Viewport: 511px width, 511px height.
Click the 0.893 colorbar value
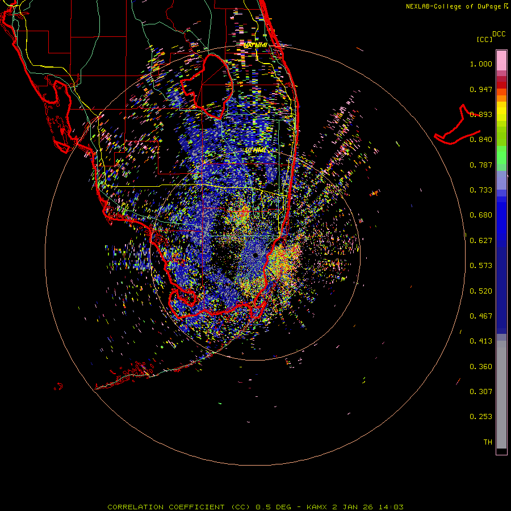481,114
